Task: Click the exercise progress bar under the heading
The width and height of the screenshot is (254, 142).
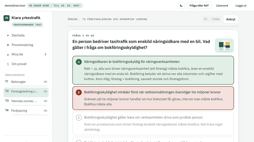Action: tap(153, 26)
